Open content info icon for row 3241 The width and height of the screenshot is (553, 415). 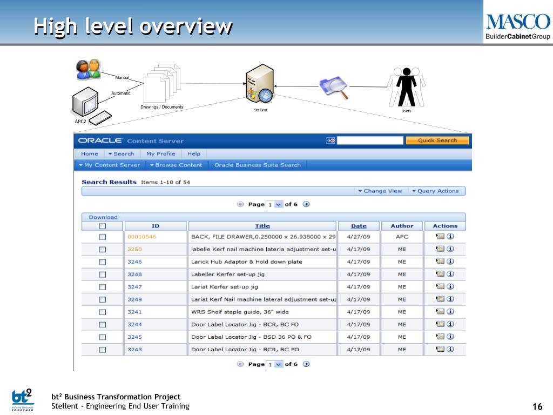tap(450, 312)
